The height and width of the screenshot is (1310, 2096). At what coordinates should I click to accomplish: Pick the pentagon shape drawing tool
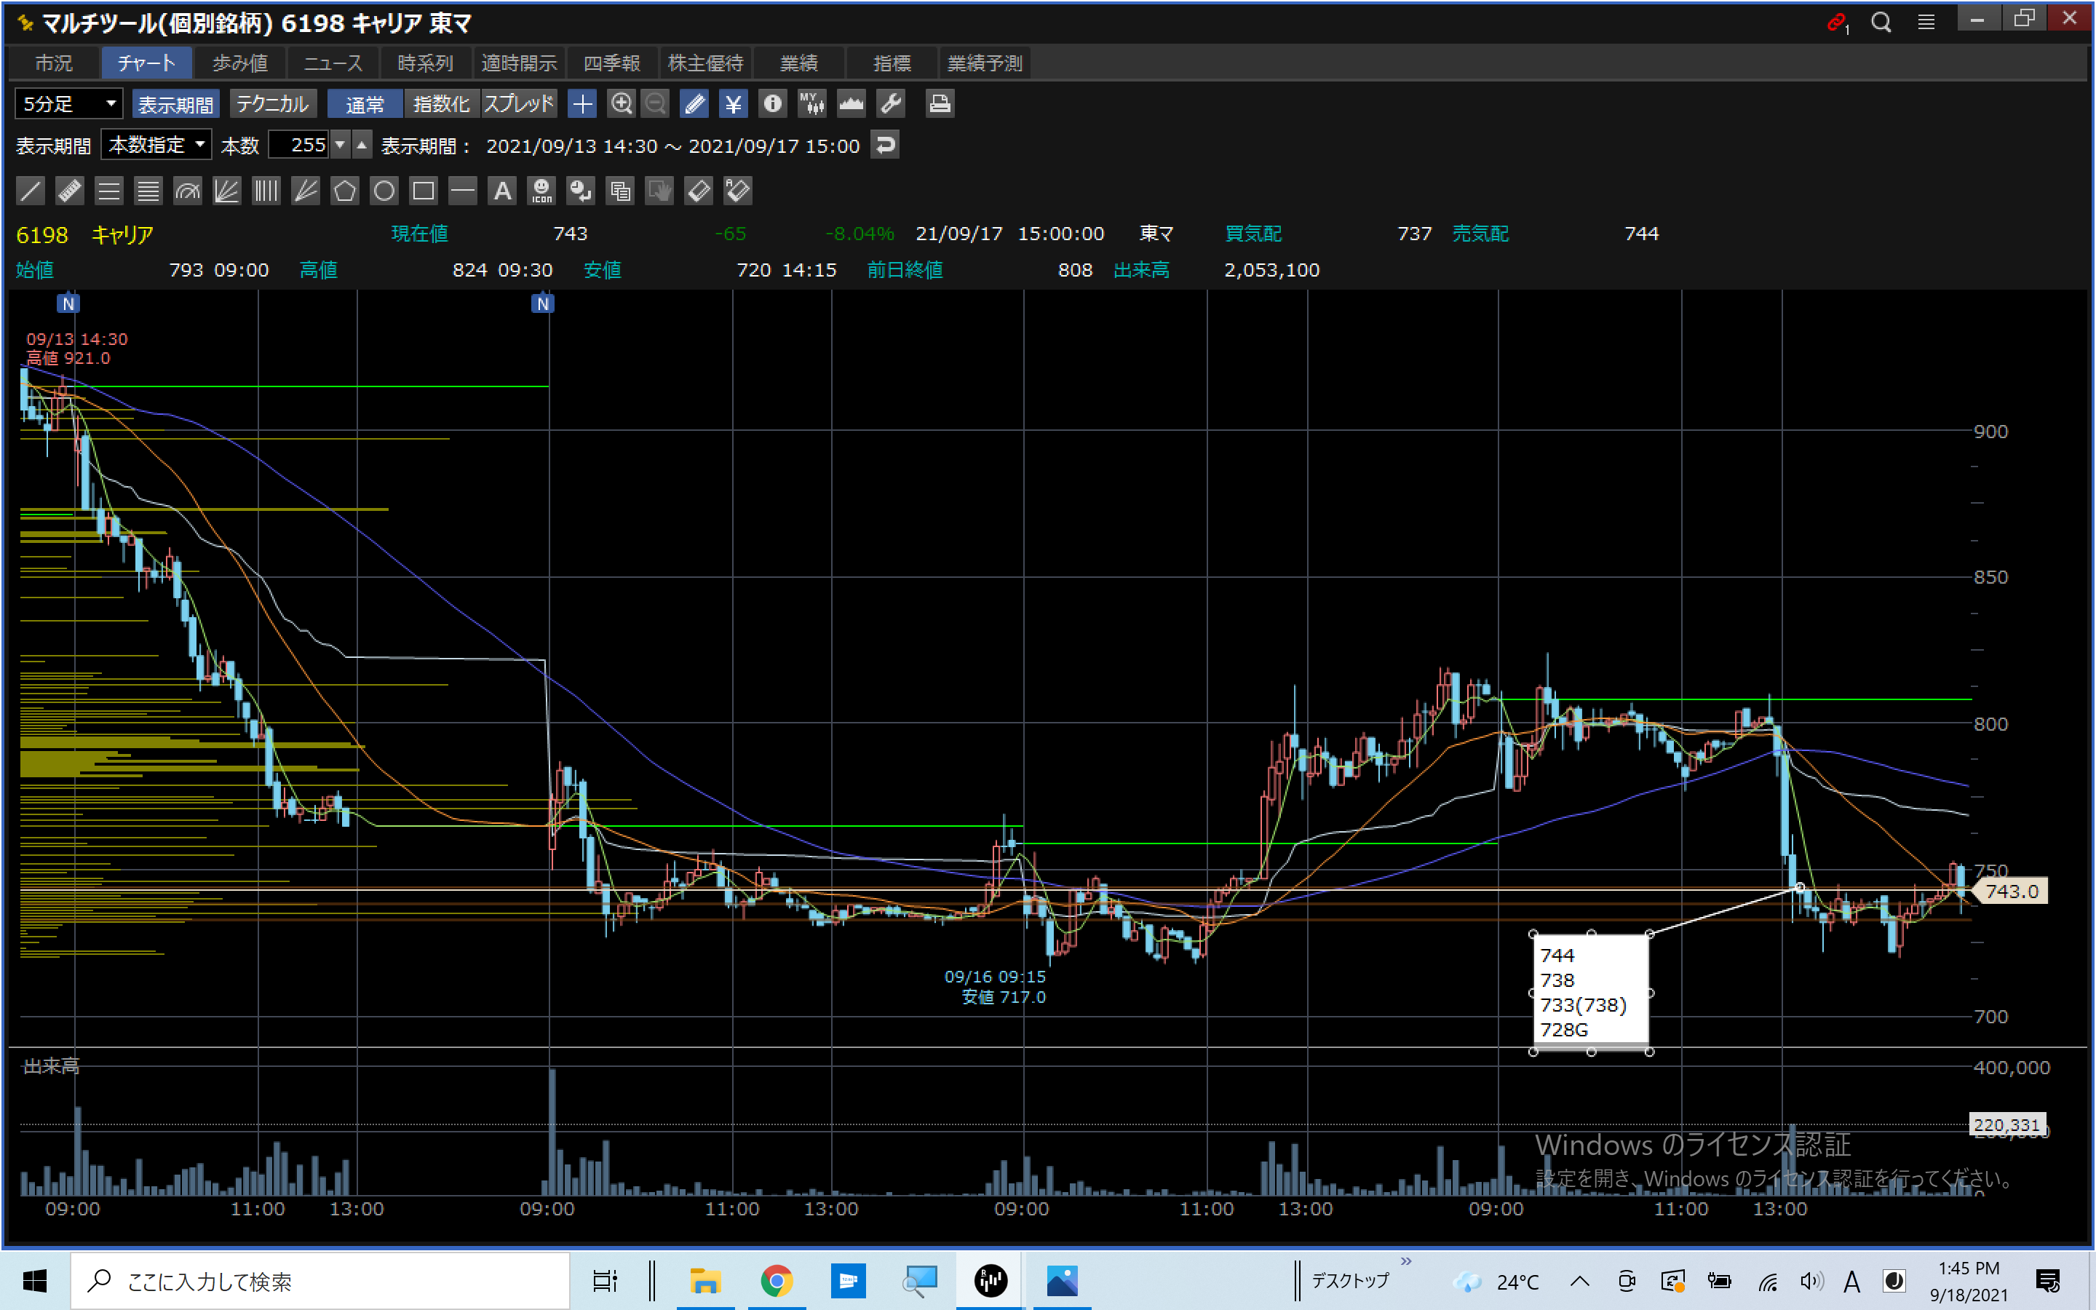(345, 191)
